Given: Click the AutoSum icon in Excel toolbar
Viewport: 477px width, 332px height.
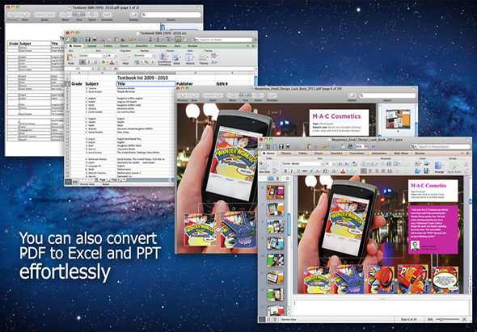Looking at the screenshot, I should pos(150,40).
